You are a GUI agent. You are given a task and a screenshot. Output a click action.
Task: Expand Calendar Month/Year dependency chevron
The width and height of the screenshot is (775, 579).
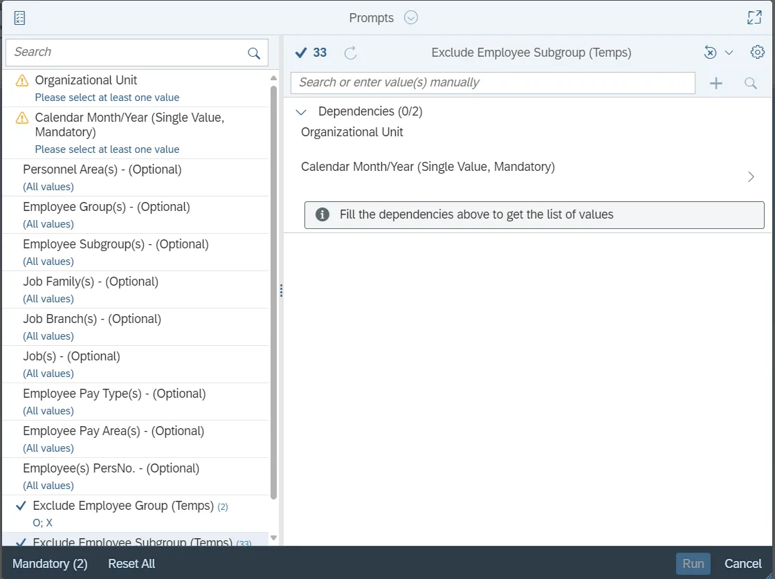point(751,177)
